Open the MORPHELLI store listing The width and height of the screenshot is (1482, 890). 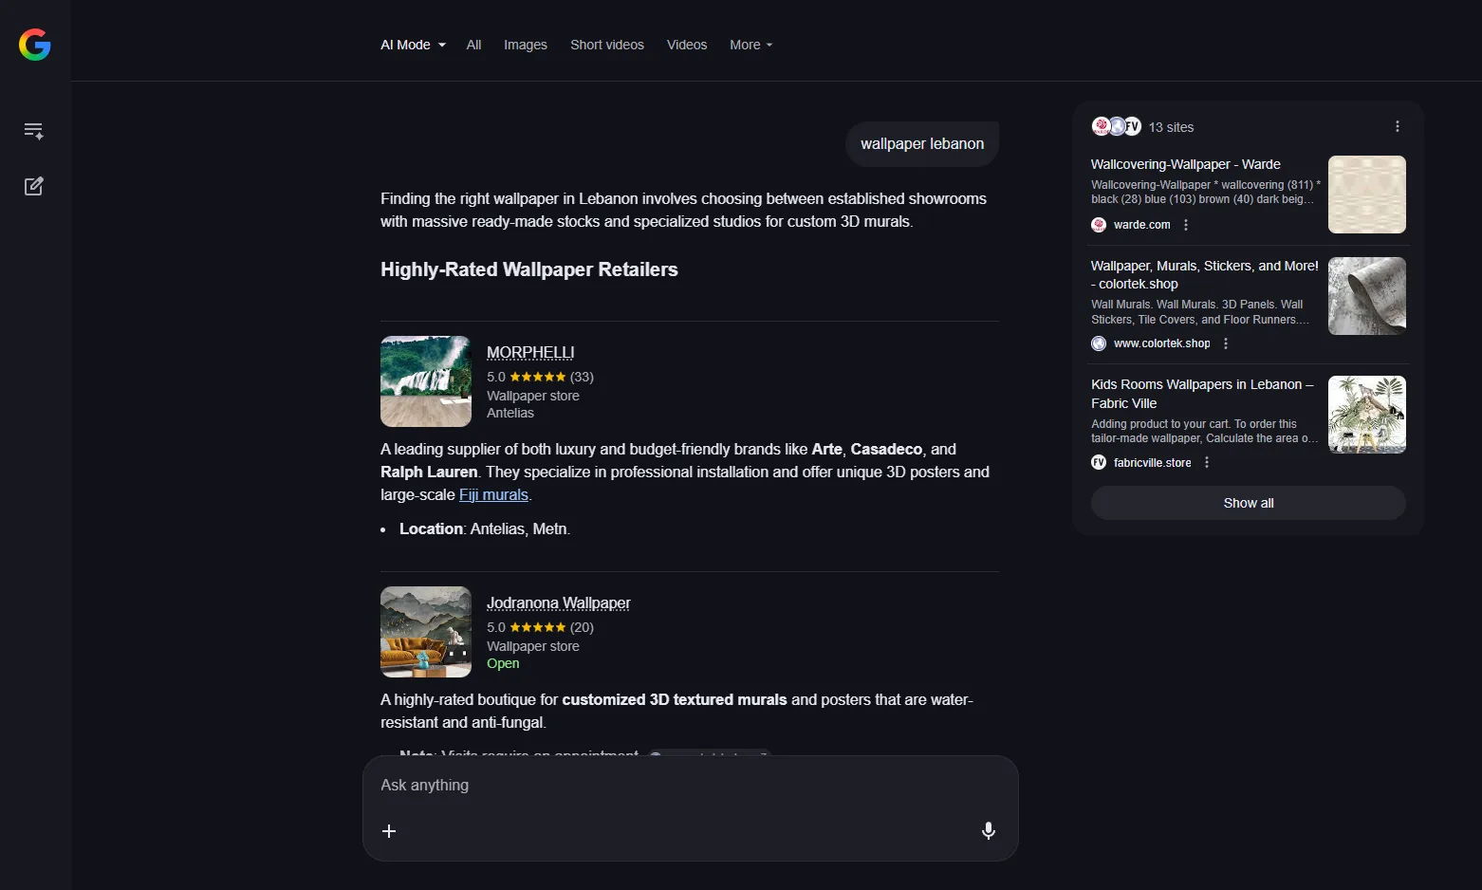530,352
